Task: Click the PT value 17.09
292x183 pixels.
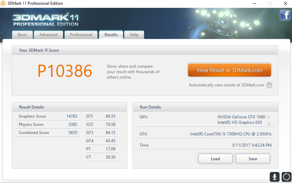Action: click(x=110, y=149)
